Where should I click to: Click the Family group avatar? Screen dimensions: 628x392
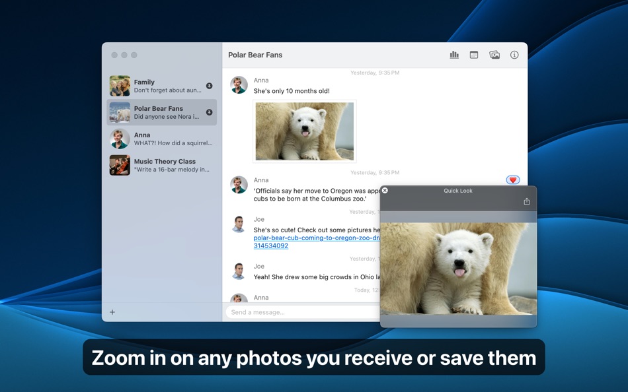point(120,86)
